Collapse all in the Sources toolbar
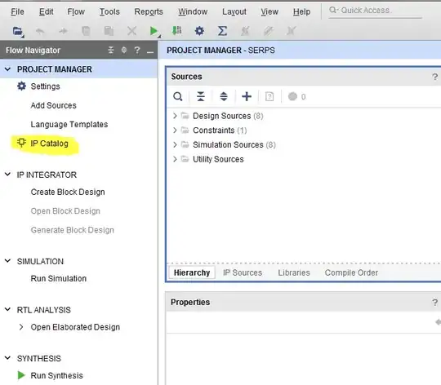The image size is (441, 385). point(201,96)
